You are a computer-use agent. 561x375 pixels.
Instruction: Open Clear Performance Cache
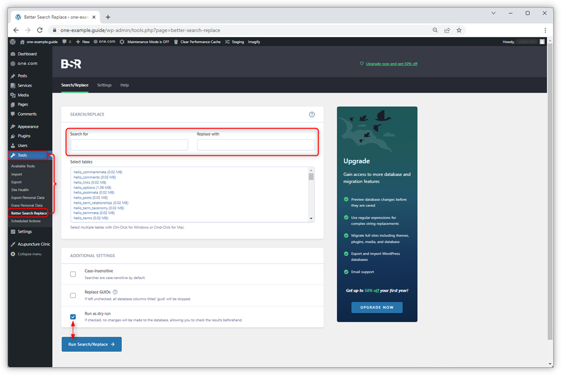[x=197, y=42]
